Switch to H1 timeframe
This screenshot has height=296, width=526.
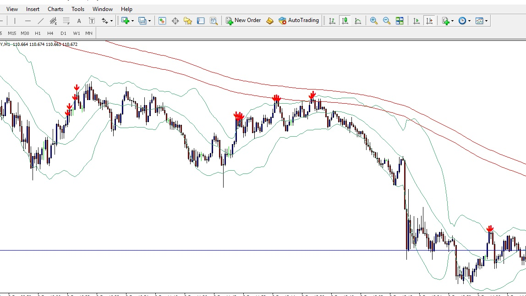(x=38, y=33)
